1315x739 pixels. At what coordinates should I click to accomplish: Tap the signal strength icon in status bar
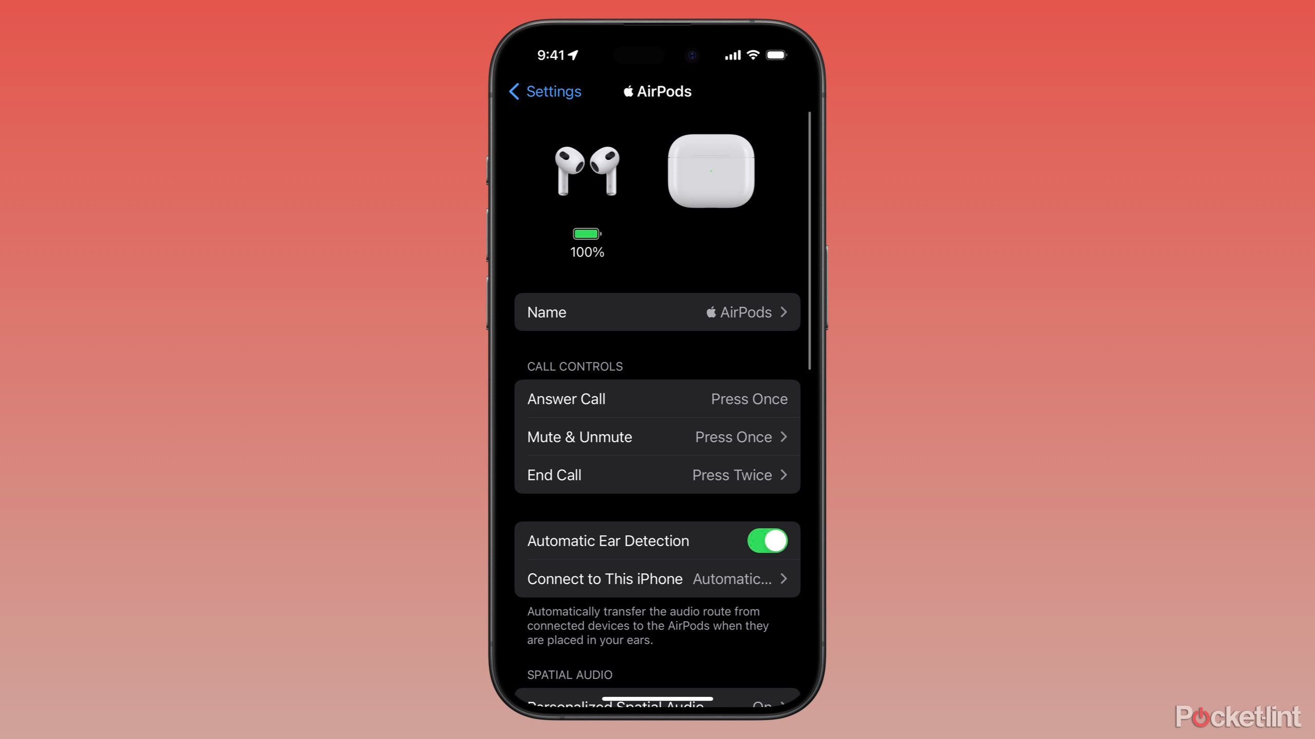coord(729,55)
